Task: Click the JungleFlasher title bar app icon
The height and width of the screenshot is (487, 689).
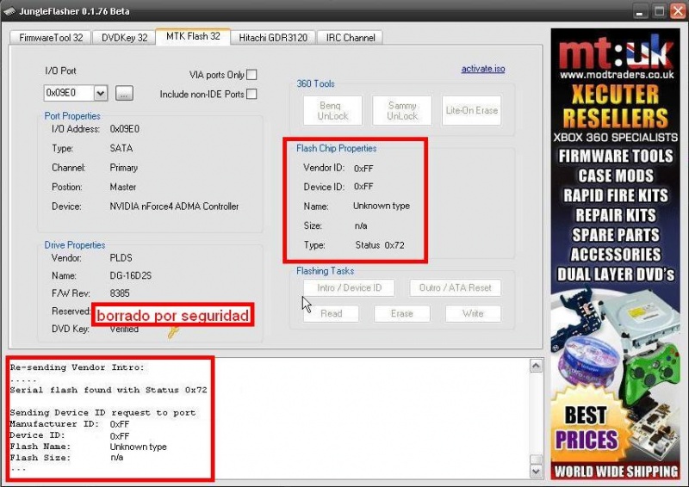Action: (x=9, y=10)
